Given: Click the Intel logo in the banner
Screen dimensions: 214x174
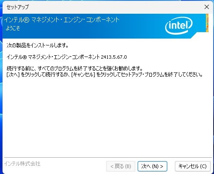Looking at the screenshot, I should (179, 26).
